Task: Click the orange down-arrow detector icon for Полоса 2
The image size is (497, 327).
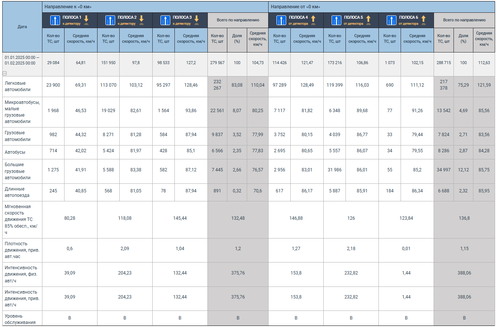Action: click(x=141, y=20)
